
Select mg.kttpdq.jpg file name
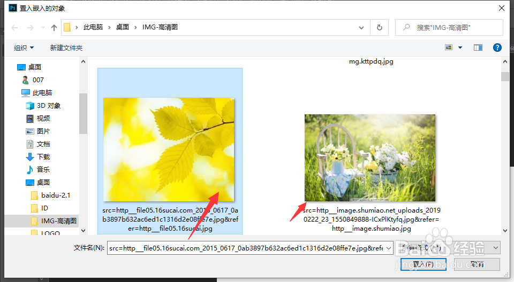(371, 61)
